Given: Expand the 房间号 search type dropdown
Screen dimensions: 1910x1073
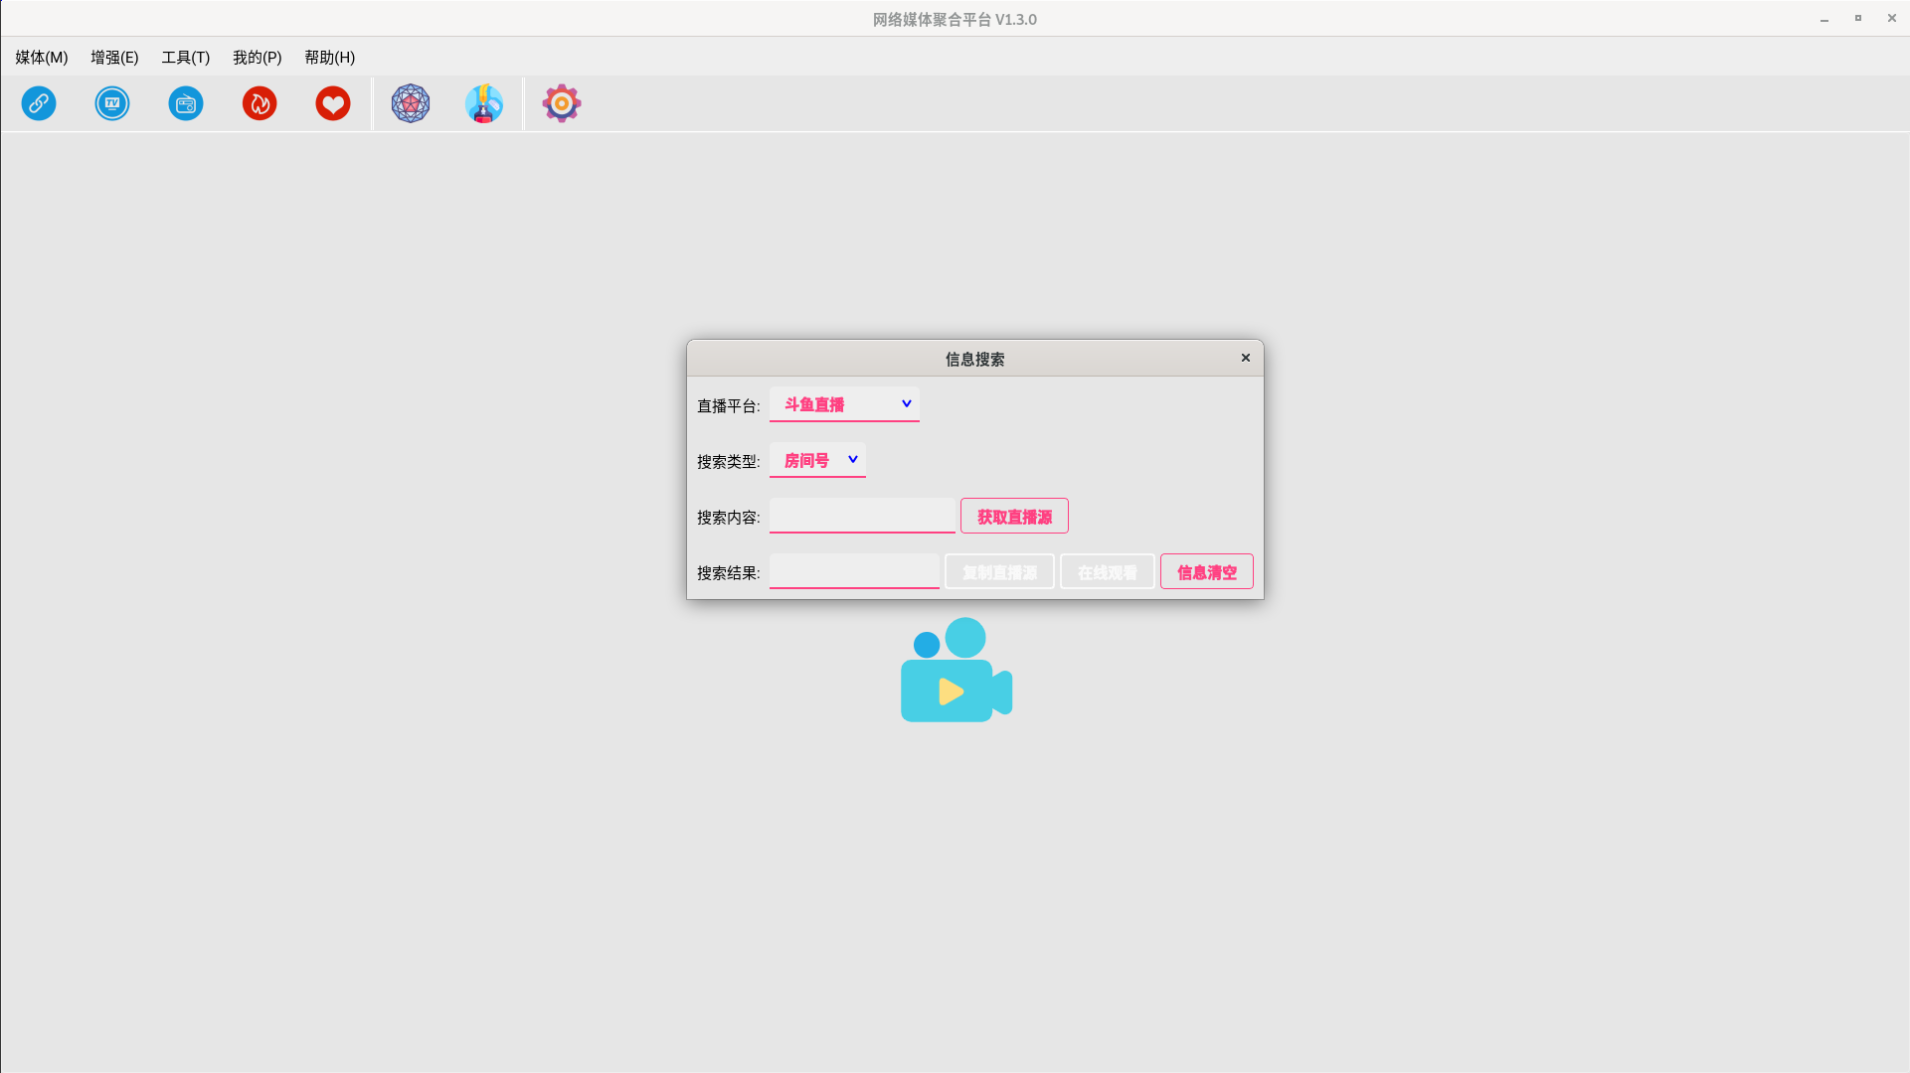Looking at the screenshot, I should coord(817,460).
